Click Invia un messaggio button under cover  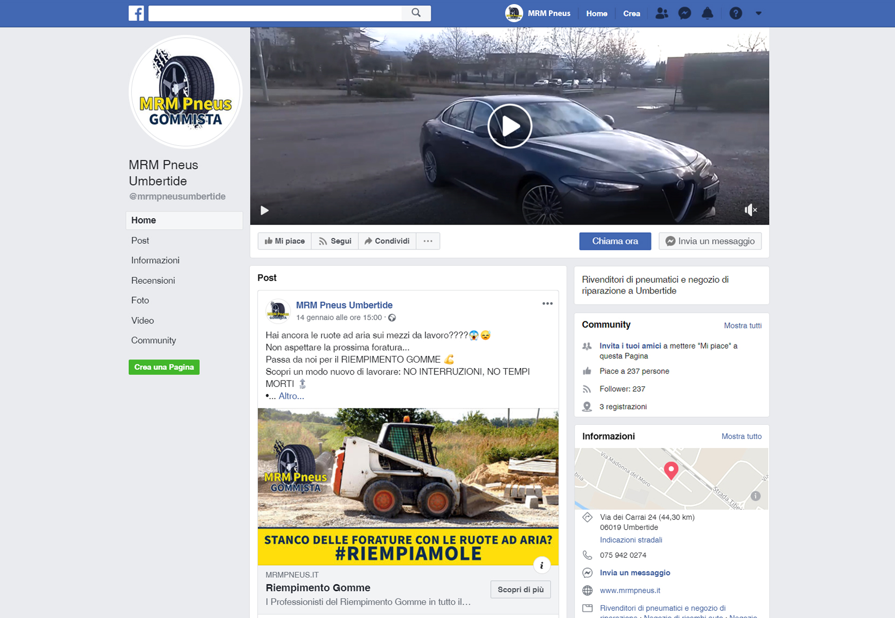coord(710,241)
